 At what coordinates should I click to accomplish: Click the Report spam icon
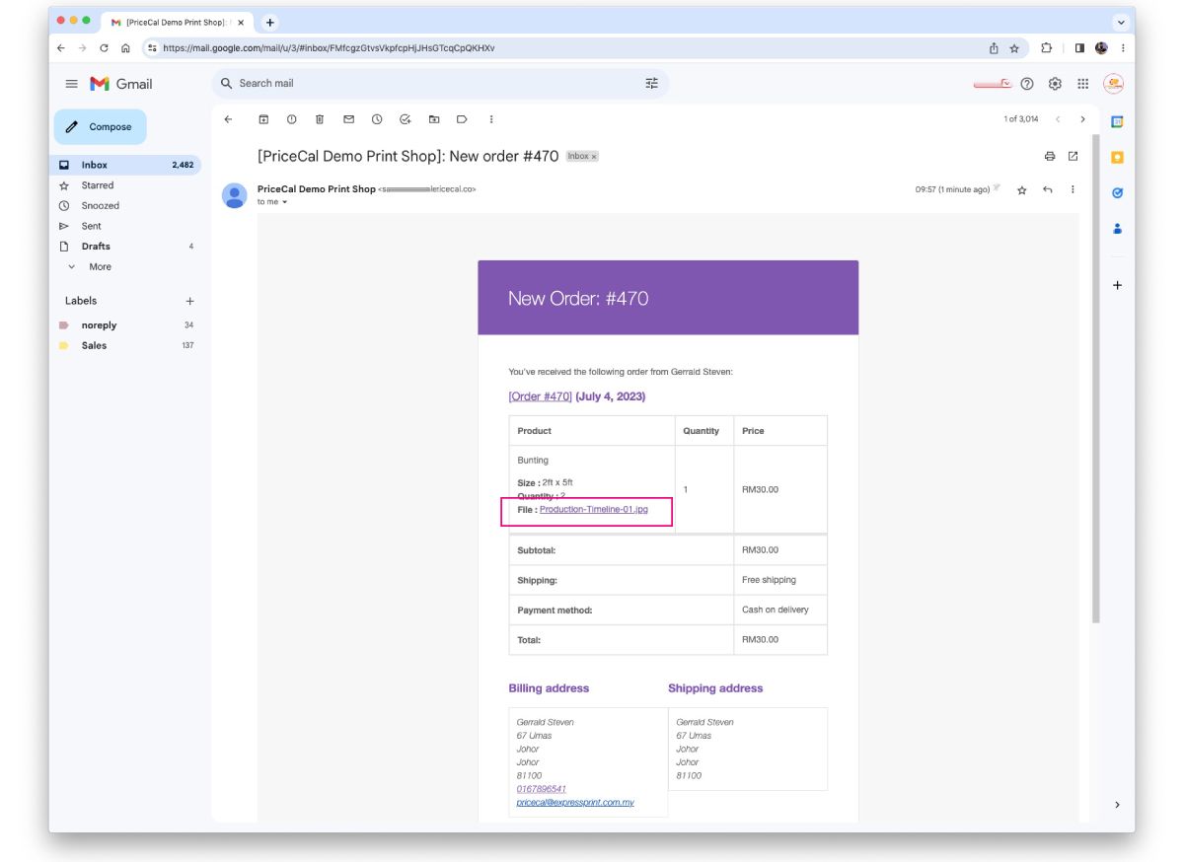point(291,119)
